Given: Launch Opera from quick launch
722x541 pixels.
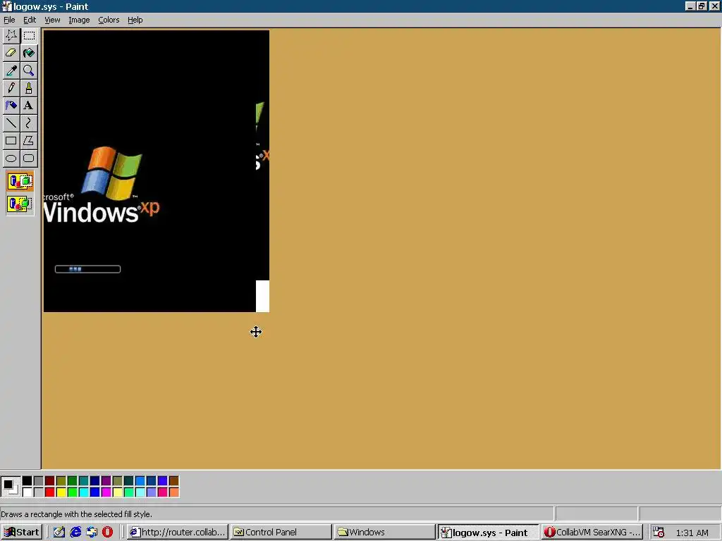Looking at the screenshot, I should [x=107, y=533].
